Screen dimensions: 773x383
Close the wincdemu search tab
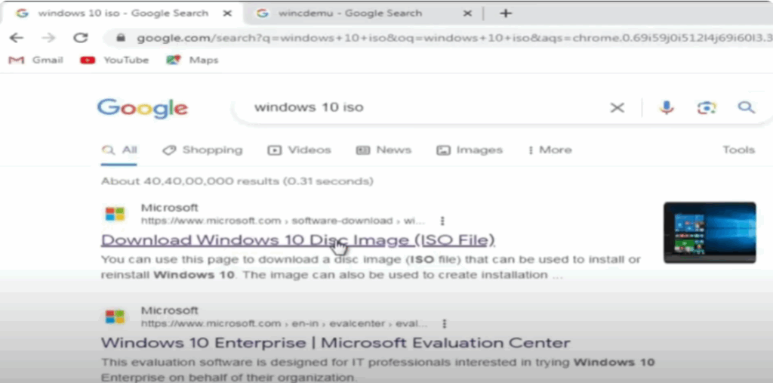pyautogui.click(x=467, y=14)
